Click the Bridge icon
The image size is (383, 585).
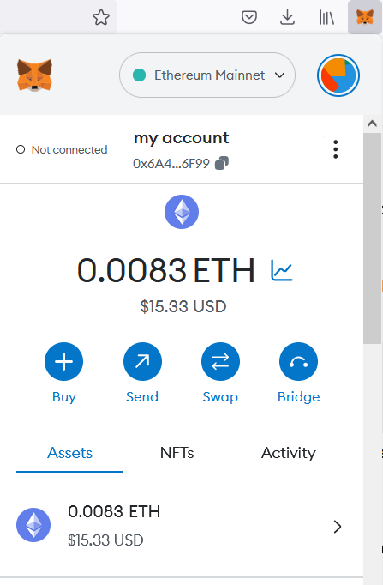[298, 361]
